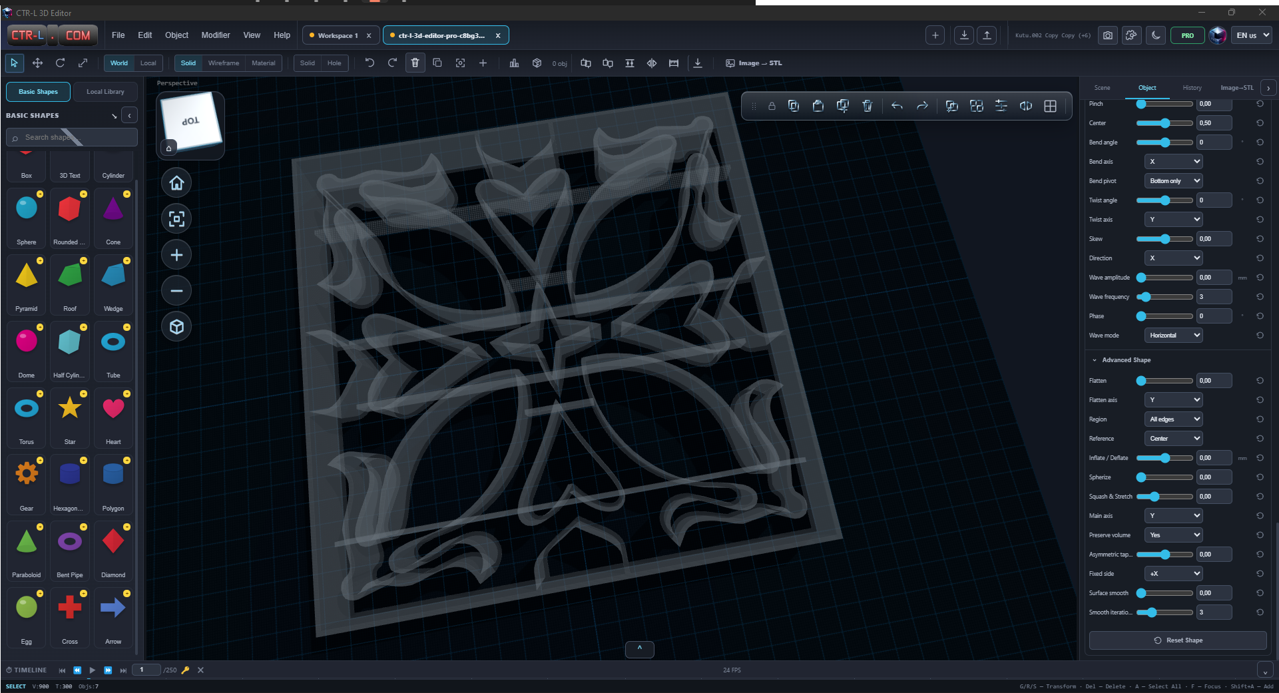1279x693 pixels.
Task: Select World coordinate space
Action: pos(119,63)
